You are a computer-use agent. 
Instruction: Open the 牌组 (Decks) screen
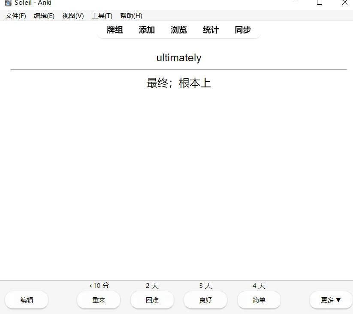coord(114,30)
